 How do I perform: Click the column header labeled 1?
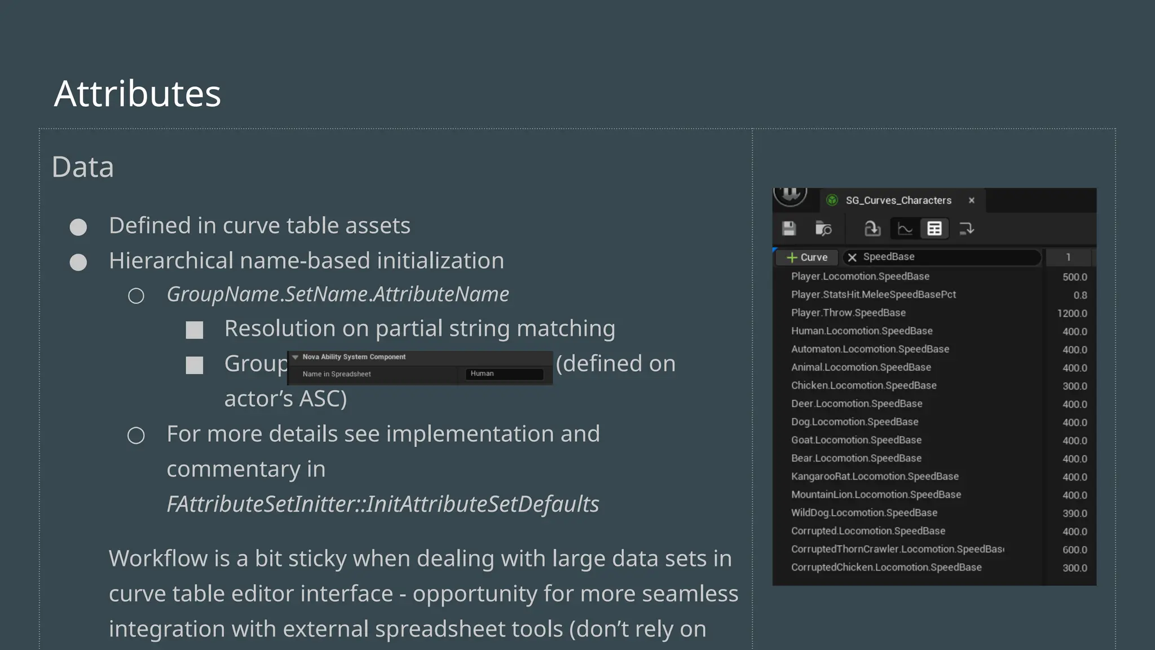1068,257
